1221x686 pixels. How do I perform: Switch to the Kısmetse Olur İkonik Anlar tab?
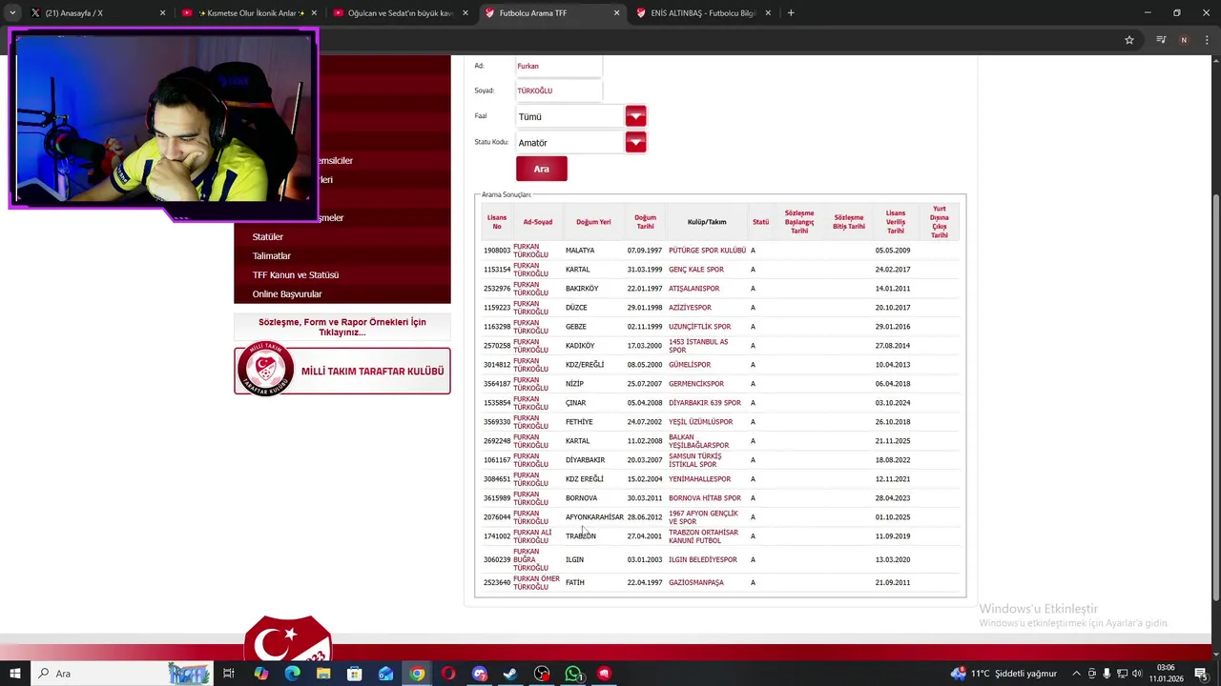coord(249,13)
